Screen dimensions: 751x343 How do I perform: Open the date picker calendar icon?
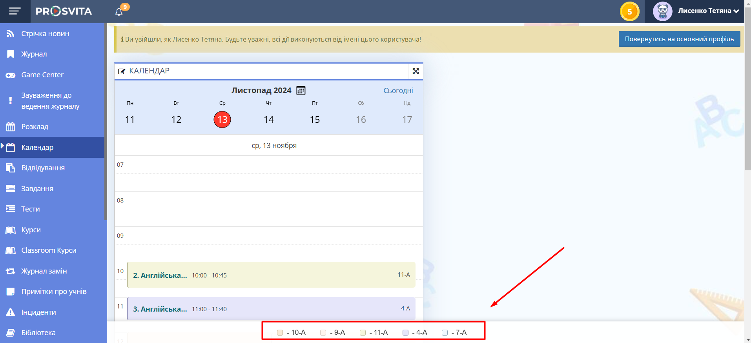pyautogui.click(x=301, y=91)
